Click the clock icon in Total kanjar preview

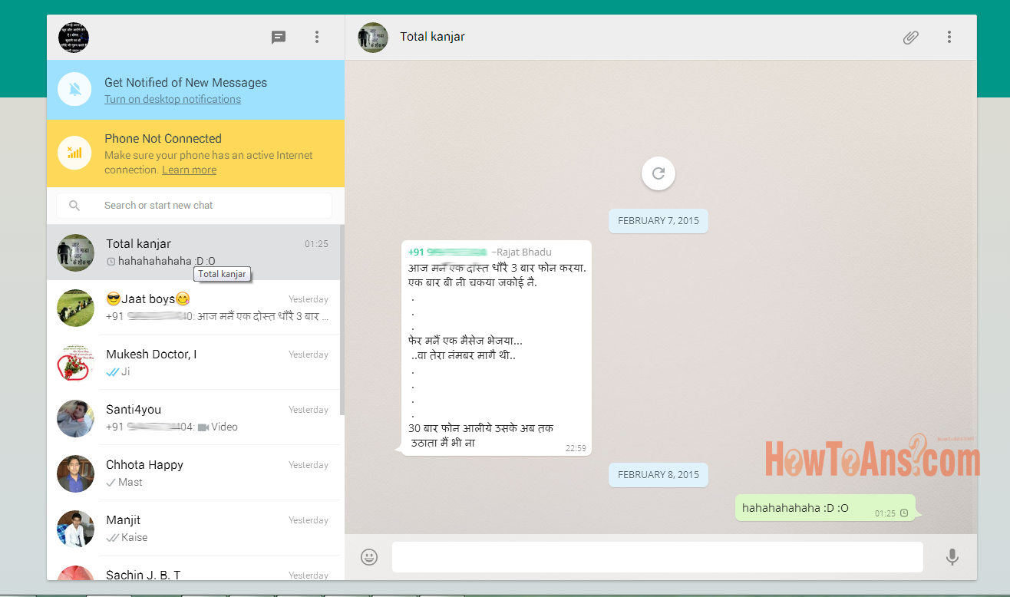click(x=111, y=262)
